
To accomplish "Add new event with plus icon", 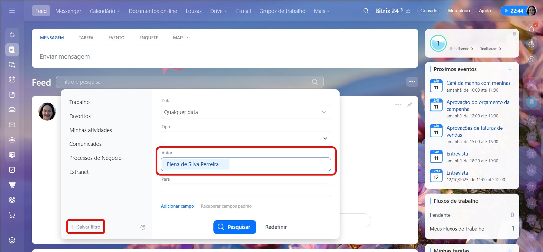I will pos(510,69).
